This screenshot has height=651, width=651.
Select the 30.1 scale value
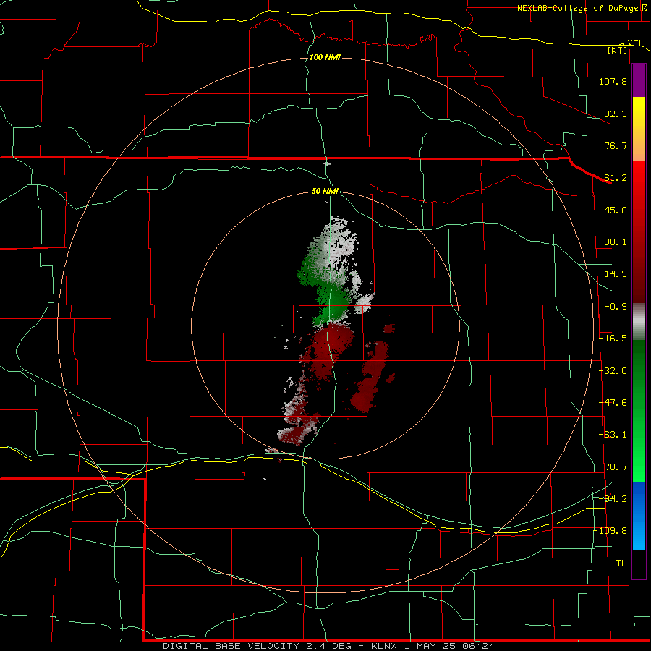pos(616,242)
